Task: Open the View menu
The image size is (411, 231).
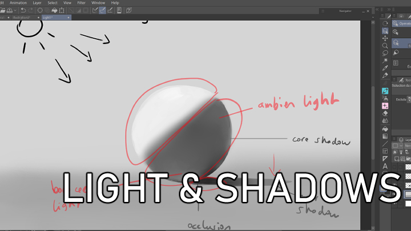Action: [x=67, y=3]
